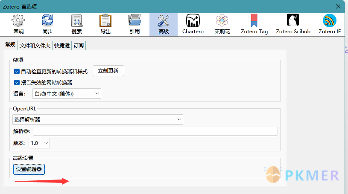The image size is (348, 194).
Task: Open the Zotero IF plugin preferences
Action: click(x=330, y=24)
